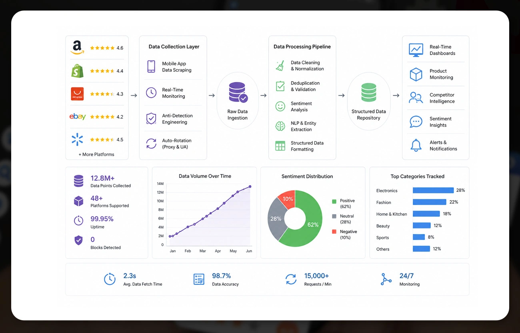The height and width of the screenshot is (333, 520).
Task: Click the "99.95%" uptime value
Action: (x=102, y=219)
